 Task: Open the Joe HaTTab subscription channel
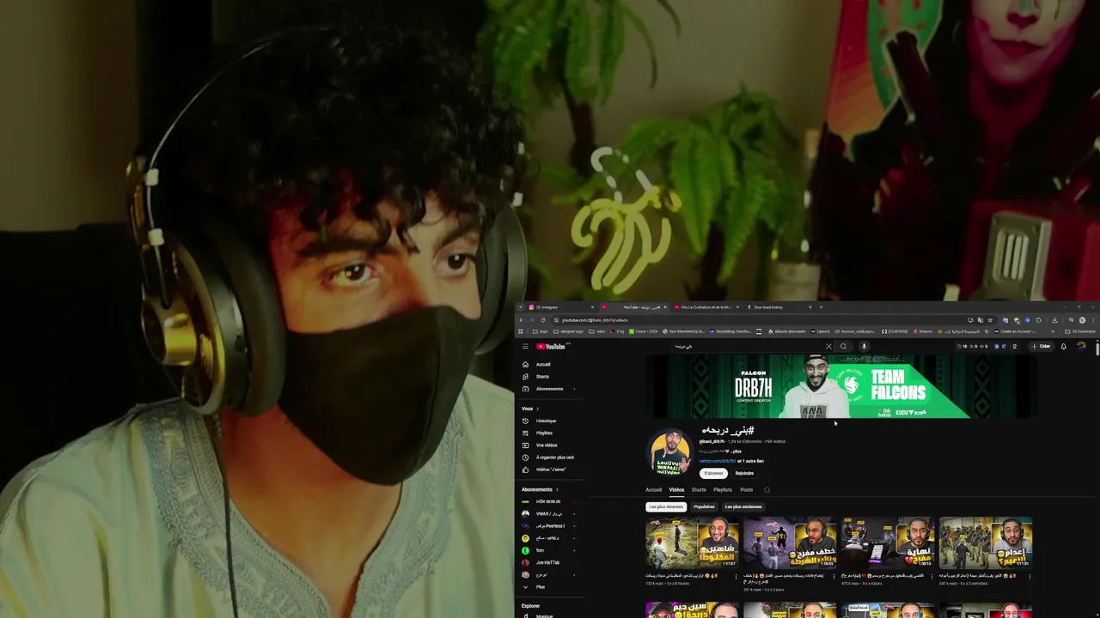546,562
